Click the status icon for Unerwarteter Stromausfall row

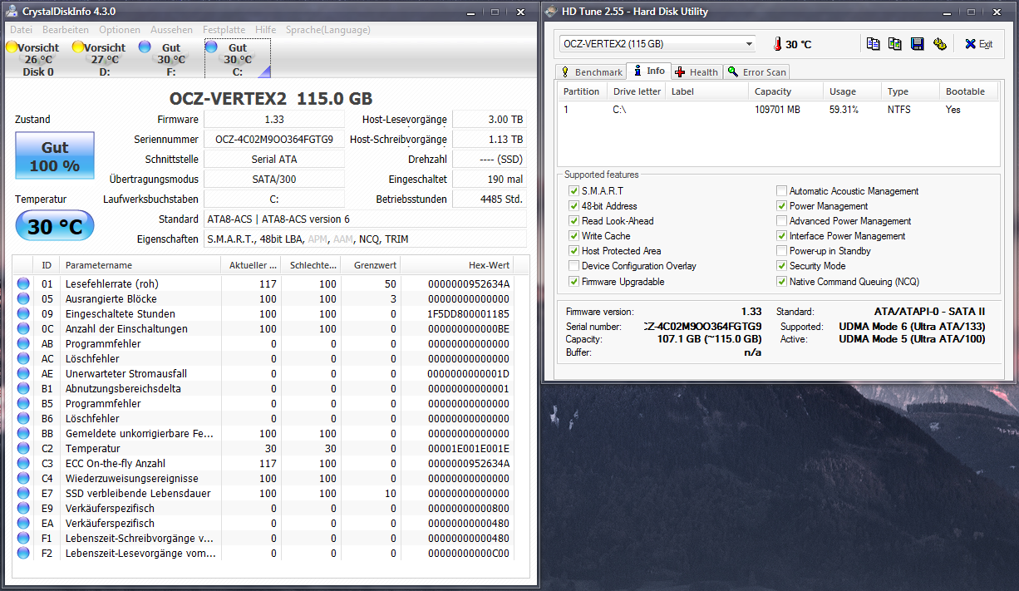23,374
